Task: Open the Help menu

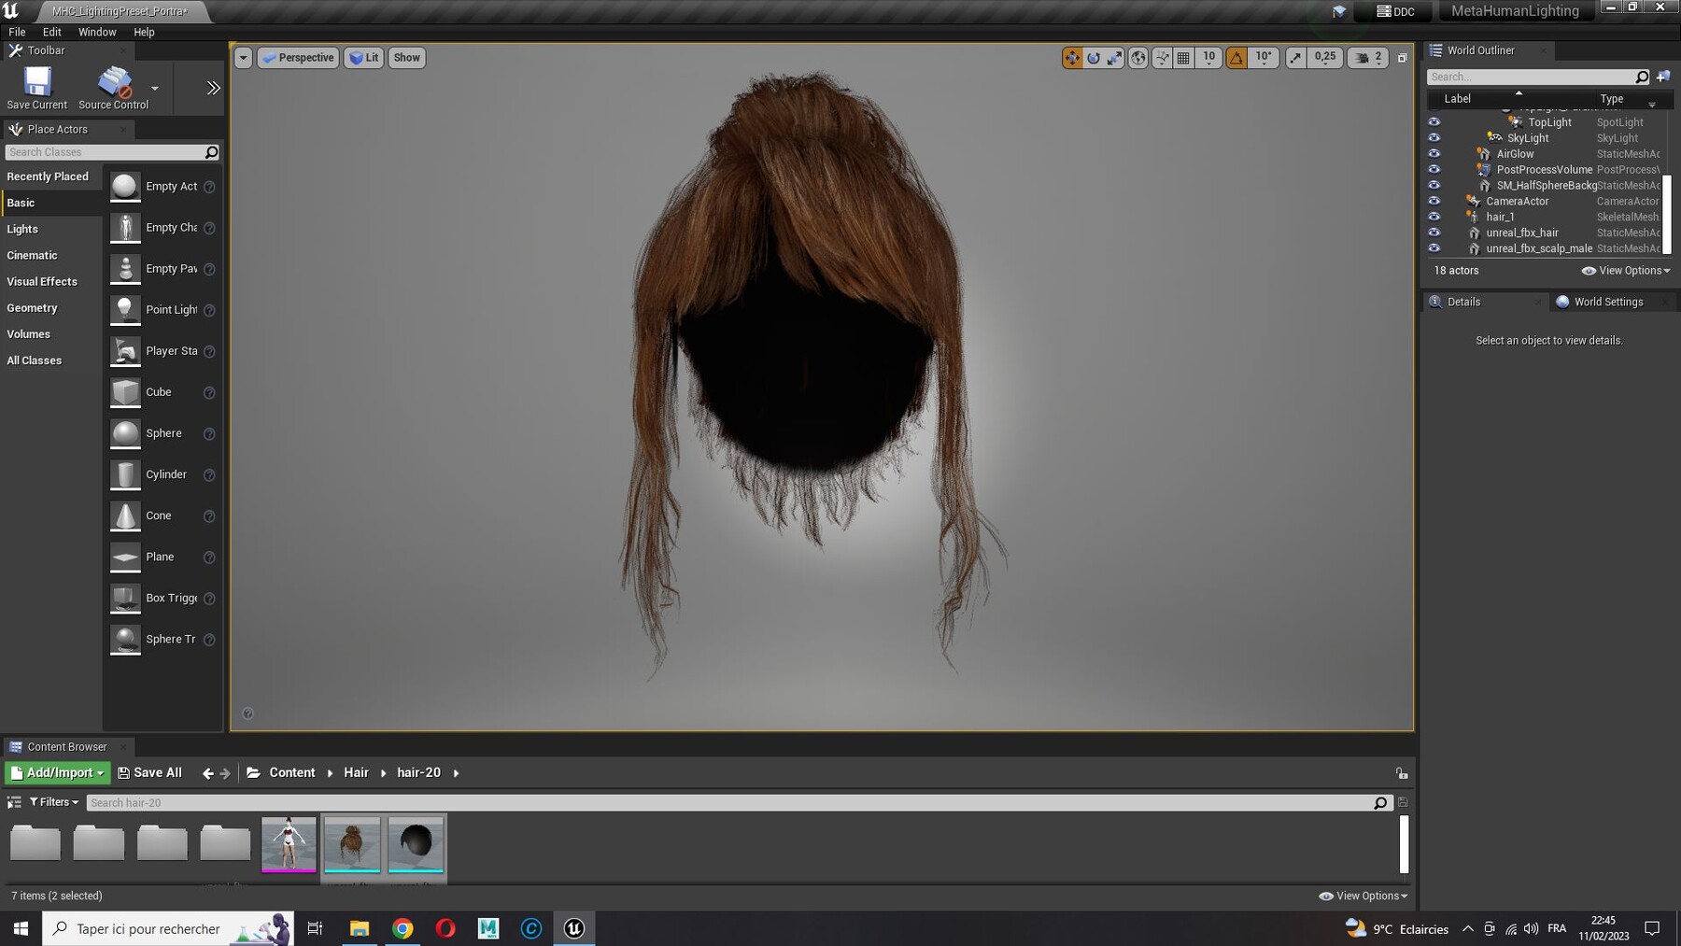Action: [x=144, y=32]
